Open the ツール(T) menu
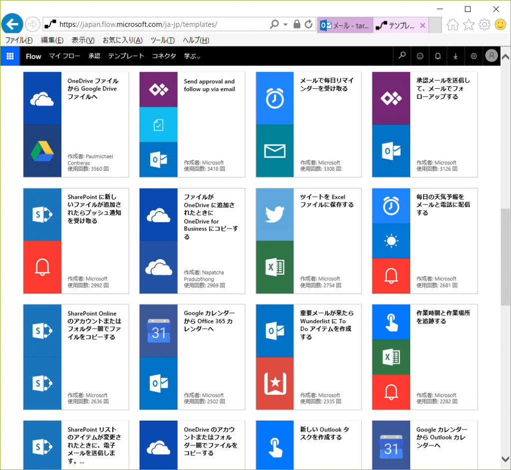The width and height of the screenshot is (511, 470). coord(162,40)
